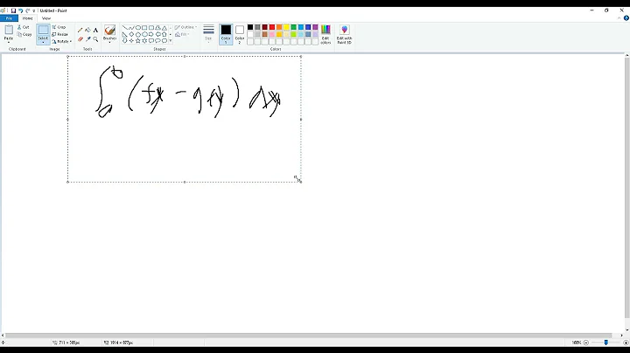Open Edit colors dialog

click(325, 34)
